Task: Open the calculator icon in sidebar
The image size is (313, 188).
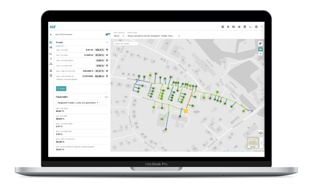Action: tap(51, 75)
